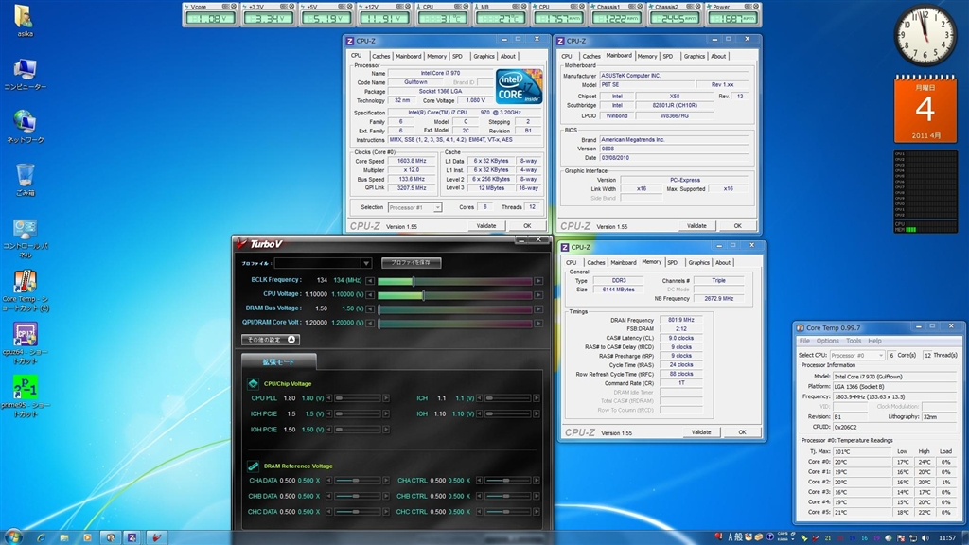Screen dimensions: 969x545
Task: Open the TurboV profile dropdown
Action: pos(366,263)
